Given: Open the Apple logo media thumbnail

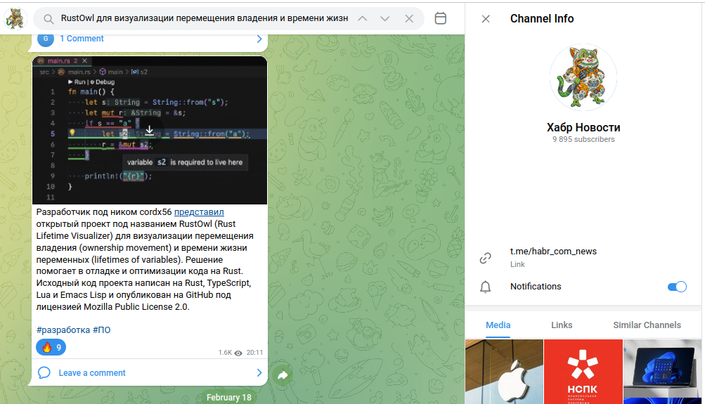Looking at the screenshot, I should [x=504, y=372].
